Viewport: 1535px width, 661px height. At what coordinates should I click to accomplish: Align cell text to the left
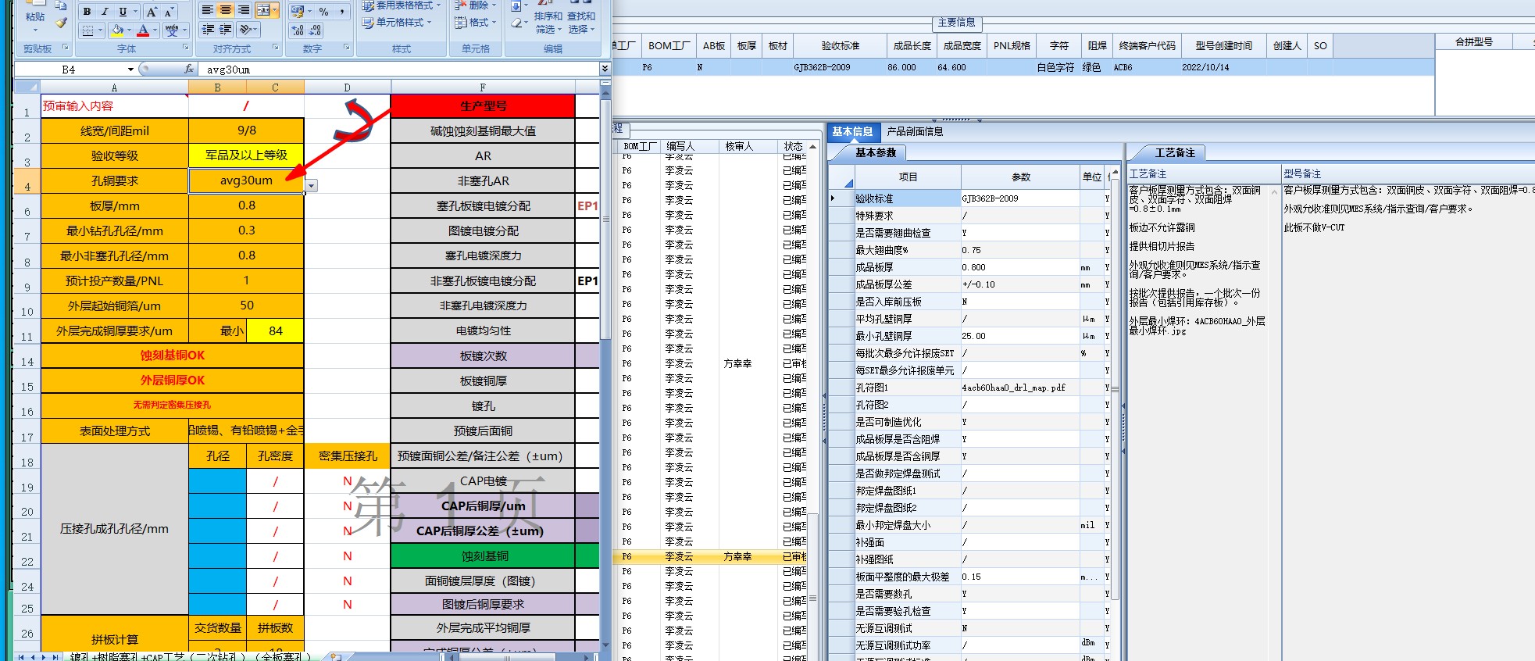coord(208,10)
